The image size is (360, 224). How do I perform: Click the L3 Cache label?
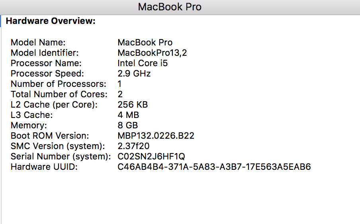click(32, 115)
